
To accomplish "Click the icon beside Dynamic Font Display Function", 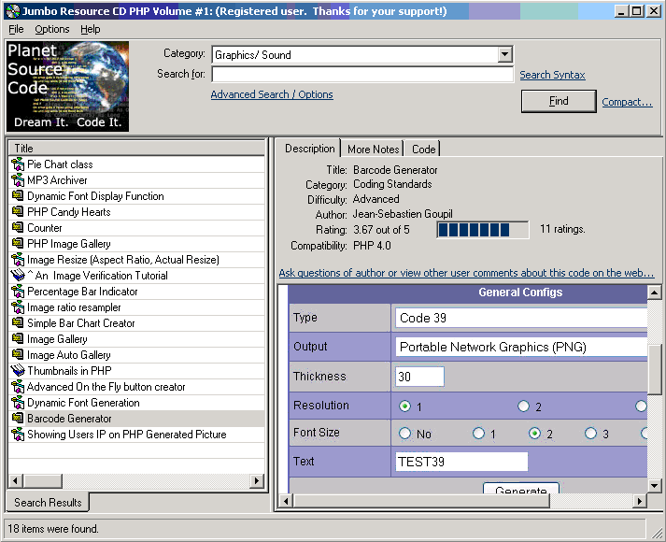I will 18,196.
